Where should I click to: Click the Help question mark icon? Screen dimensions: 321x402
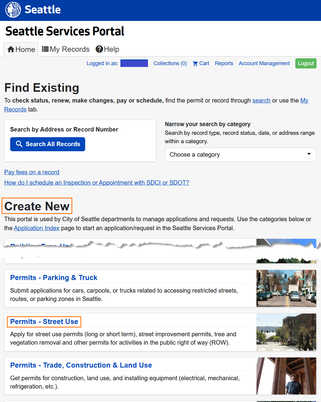click(99, 49)
